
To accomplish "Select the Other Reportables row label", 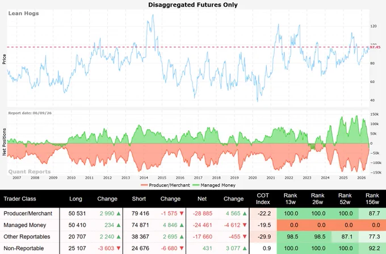I will tap(27, 236).
